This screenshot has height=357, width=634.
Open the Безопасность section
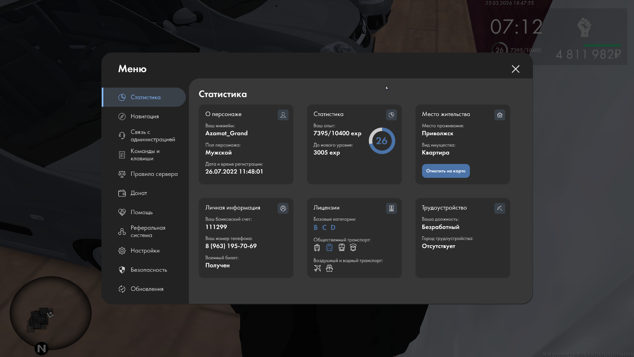(x=149, y=270)
